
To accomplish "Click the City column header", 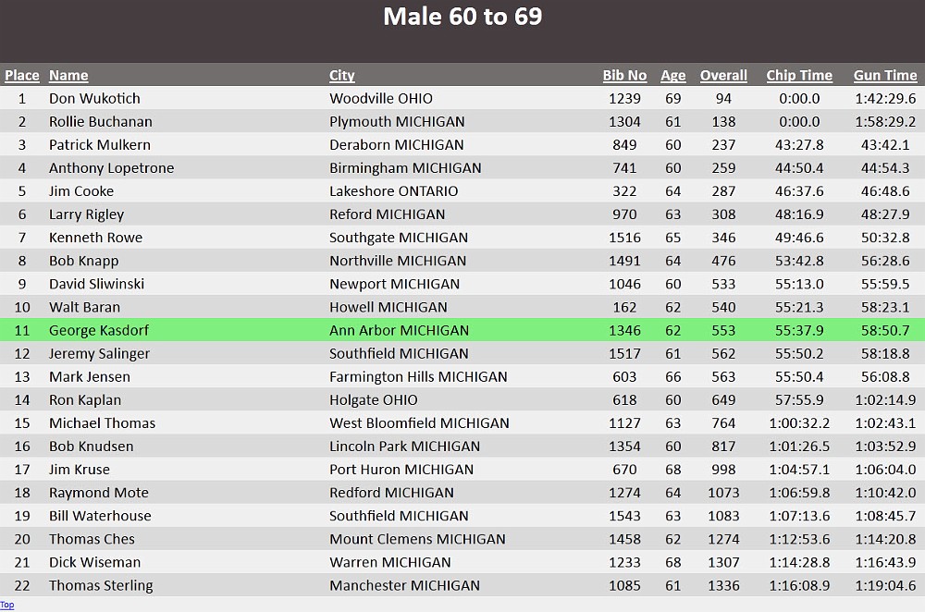I will pyautogui.click(x=341, y=75).
